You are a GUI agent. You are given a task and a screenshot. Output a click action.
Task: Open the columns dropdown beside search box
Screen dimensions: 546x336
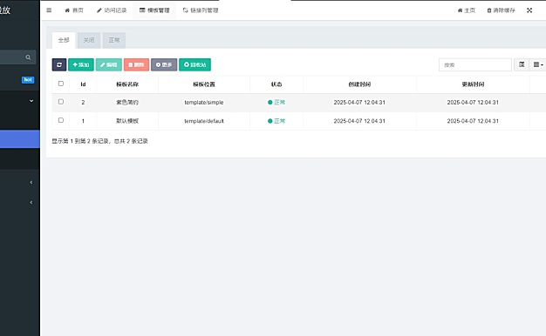(x=538, y=64)
